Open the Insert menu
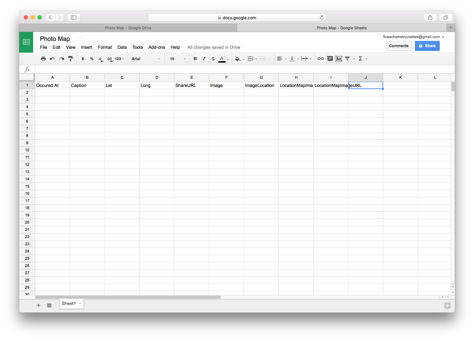This screenshot has width=474, height=340. [86, 47]
